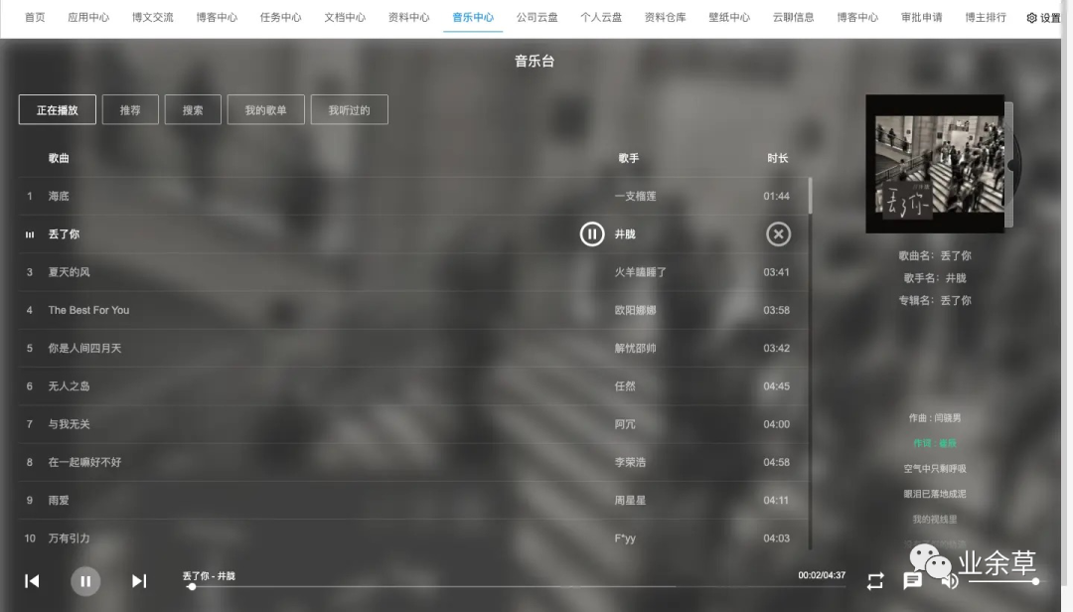Screen dimensions: 1073x612
Task: Click the lyric line 眼泪已落地成泥
Action: (x=935, y=494)
